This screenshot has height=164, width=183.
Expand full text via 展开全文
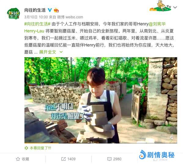[48, 52]
